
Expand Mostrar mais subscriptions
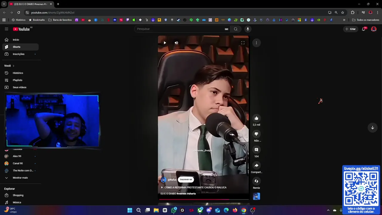(x=20, y=178)
